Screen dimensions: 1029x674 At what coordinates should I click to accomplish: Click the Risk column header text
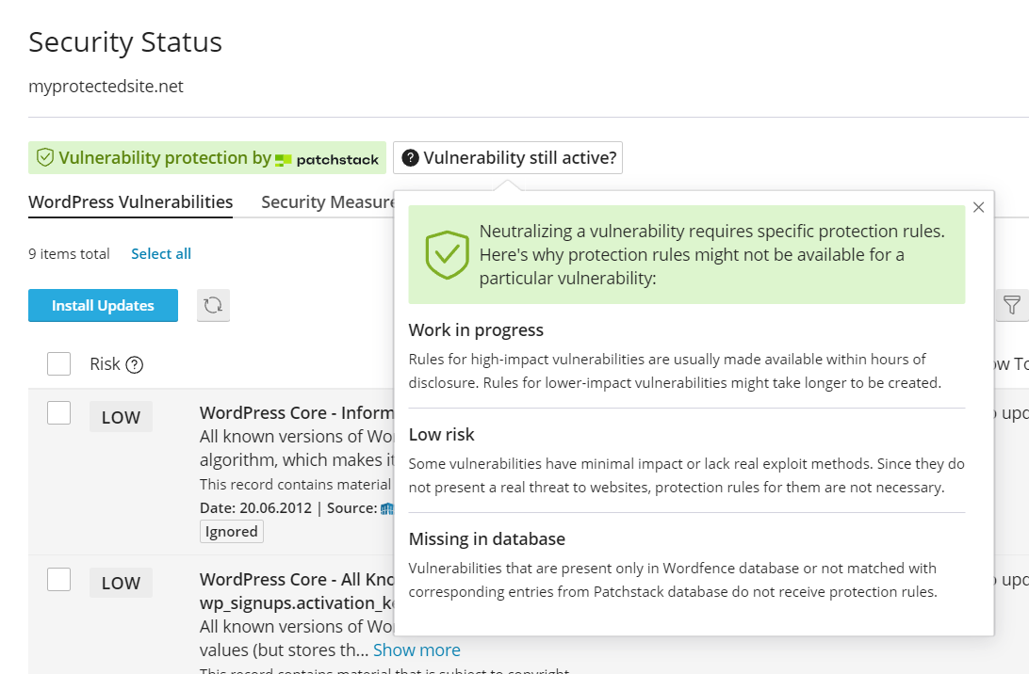[x=105, y=364]
